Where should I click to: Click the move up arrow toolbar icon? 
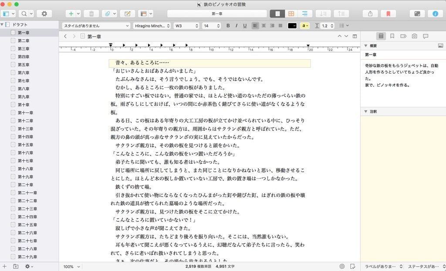[x=341, y=14]
